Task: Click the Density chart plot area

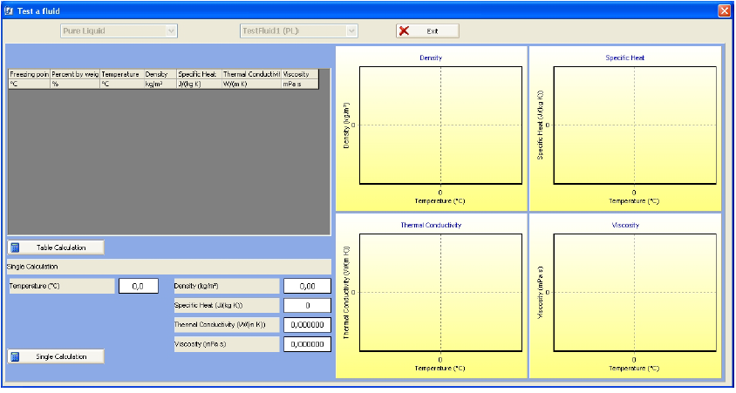Action: (440, 125)
